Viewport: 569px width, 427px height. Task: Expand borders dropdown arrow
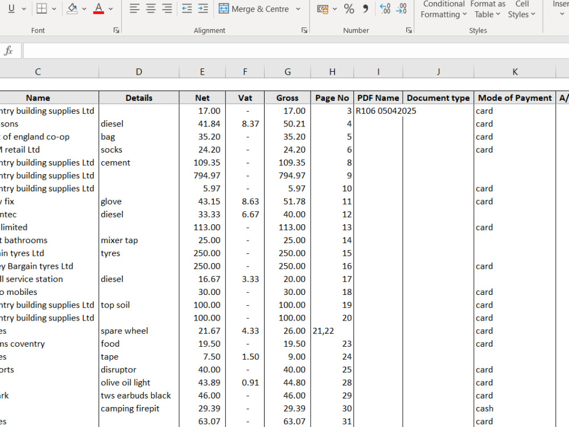point(54,9)
